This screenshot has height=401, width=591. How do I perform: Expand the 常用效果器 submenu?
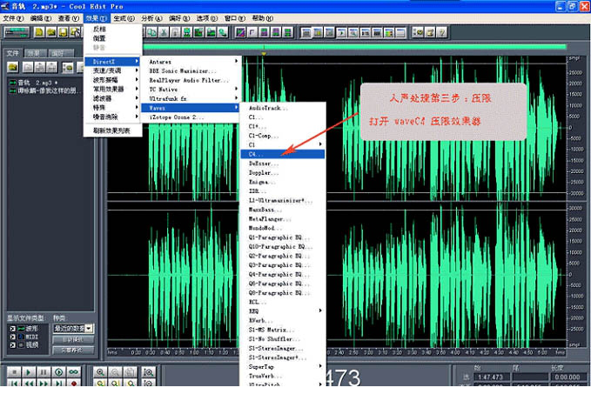point(113,90)
